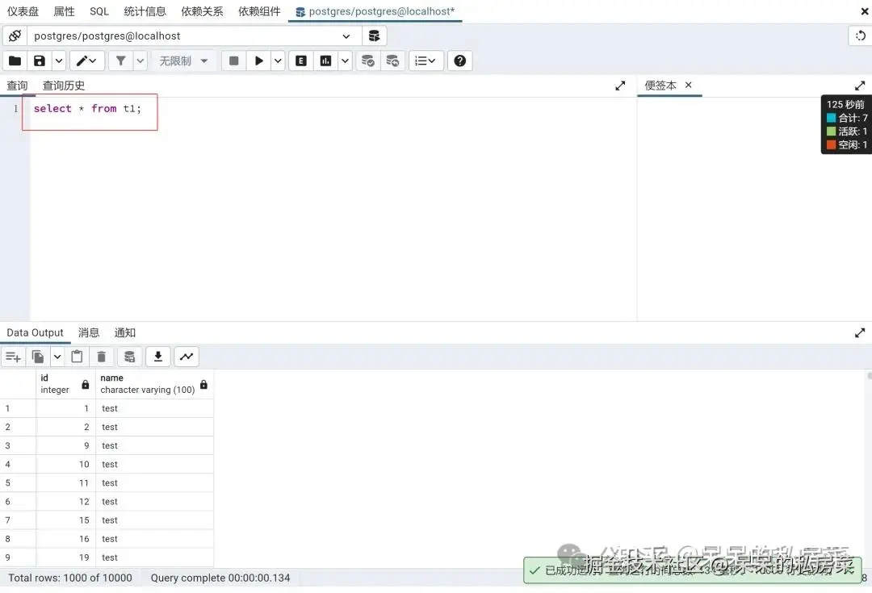
Task: Open the Macros list dropdown
Action: 426,61
